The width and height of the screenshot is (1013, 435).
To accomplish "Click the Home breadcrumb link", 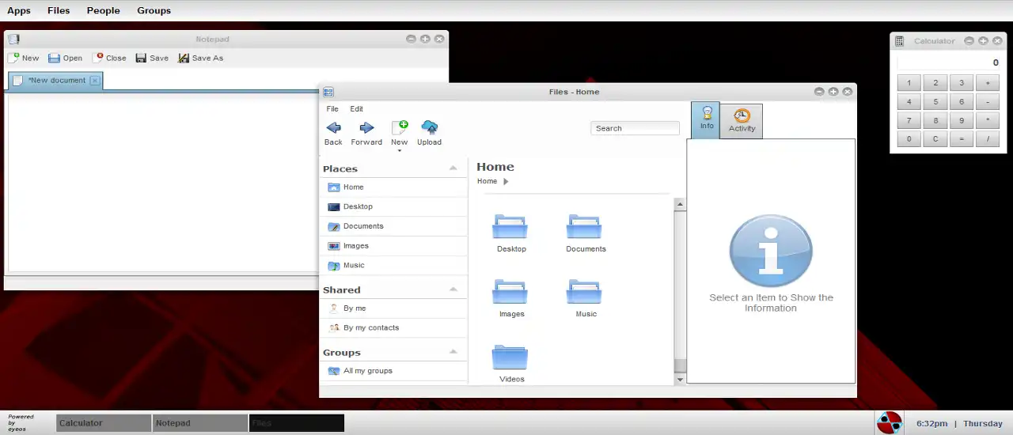I will click(487, 181).
